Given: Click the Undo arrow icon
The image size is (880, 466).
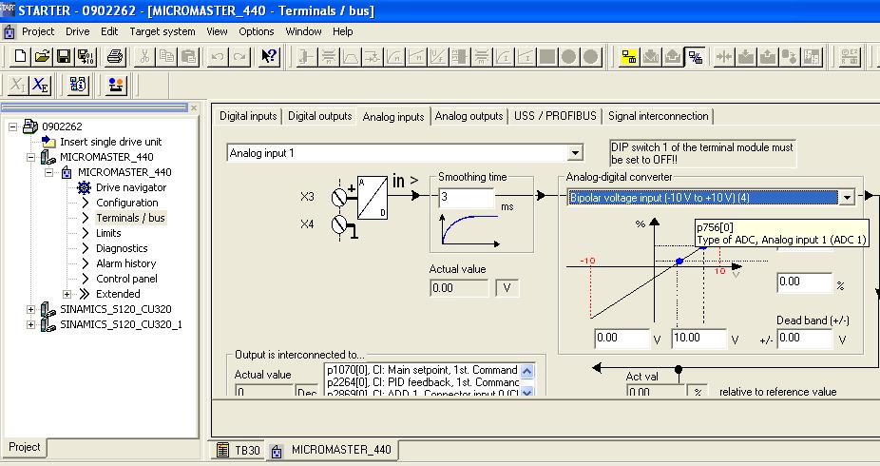Looking at the screenshot, I should pyautogui.click(x=218, y=56).
